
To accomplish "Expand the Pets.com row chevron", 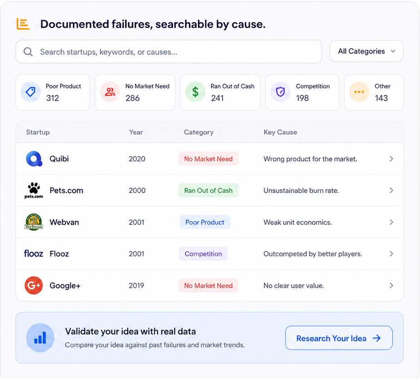I will click(x=391, y=190).
